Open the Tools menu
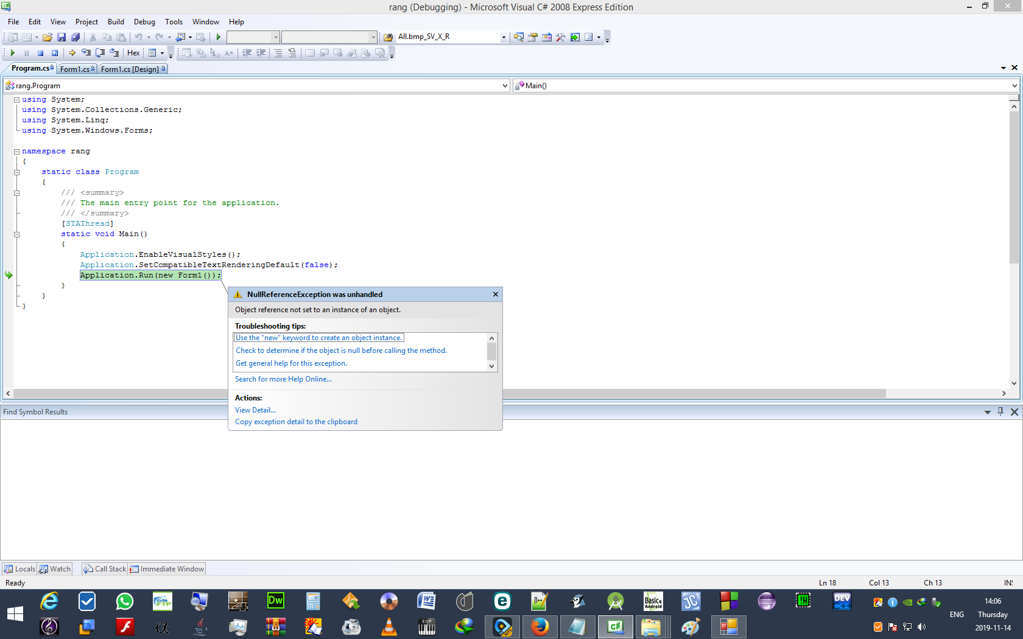The width and height of the screenshot is (1023, 639). tap(174, 22)
